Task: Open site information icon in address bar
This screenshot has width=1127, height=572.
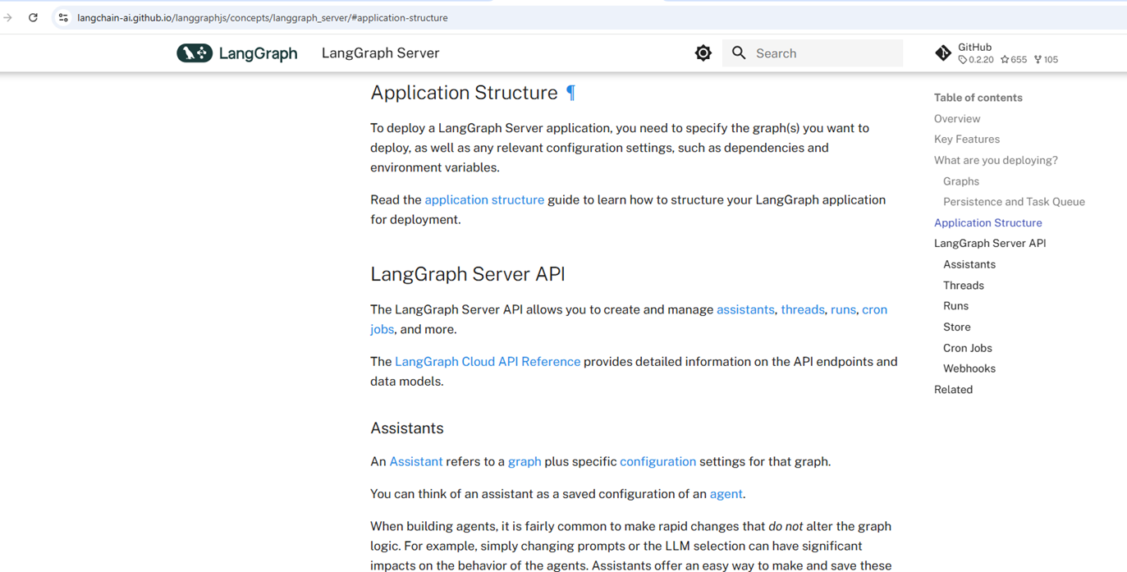Action: click(x=63, y=17)
